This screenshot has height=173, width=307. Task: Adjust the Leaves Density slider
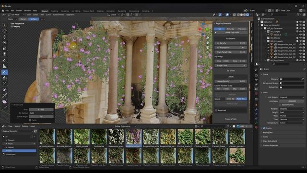pos(231,81)
